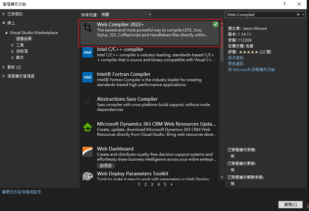Open the 更多資訊 link
Screen dimensions: 309x211
236,64
